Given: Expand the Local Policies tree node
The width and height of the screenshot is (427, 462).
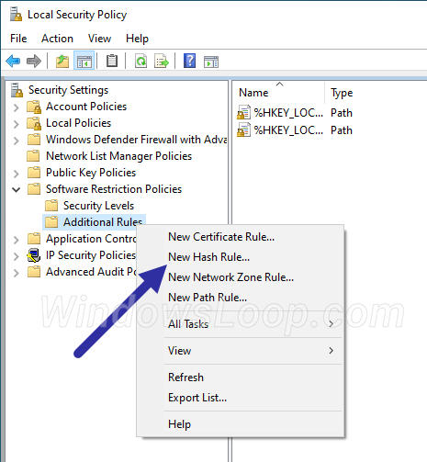Looking at the screenshot, I should point(17,124).
